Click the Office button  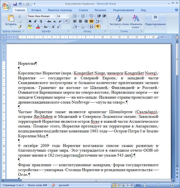(x=6, y=5)
